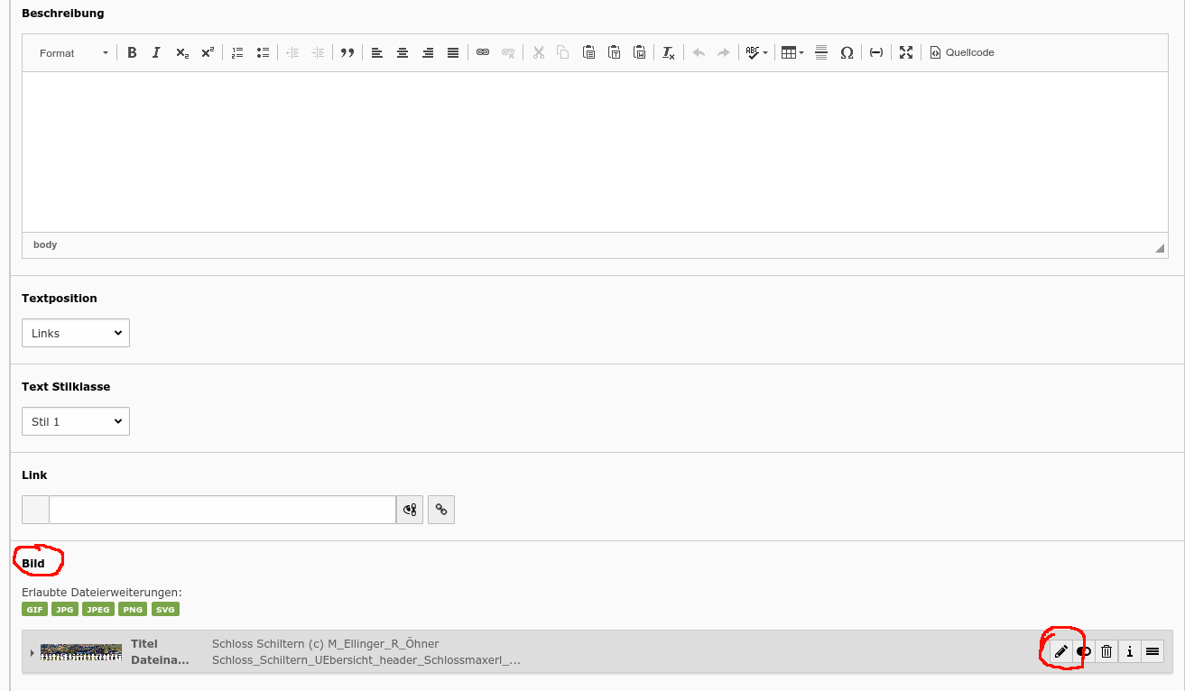Maximize the rich text editor
This screenshot has height=691, width=1185.
pos(906,52)
